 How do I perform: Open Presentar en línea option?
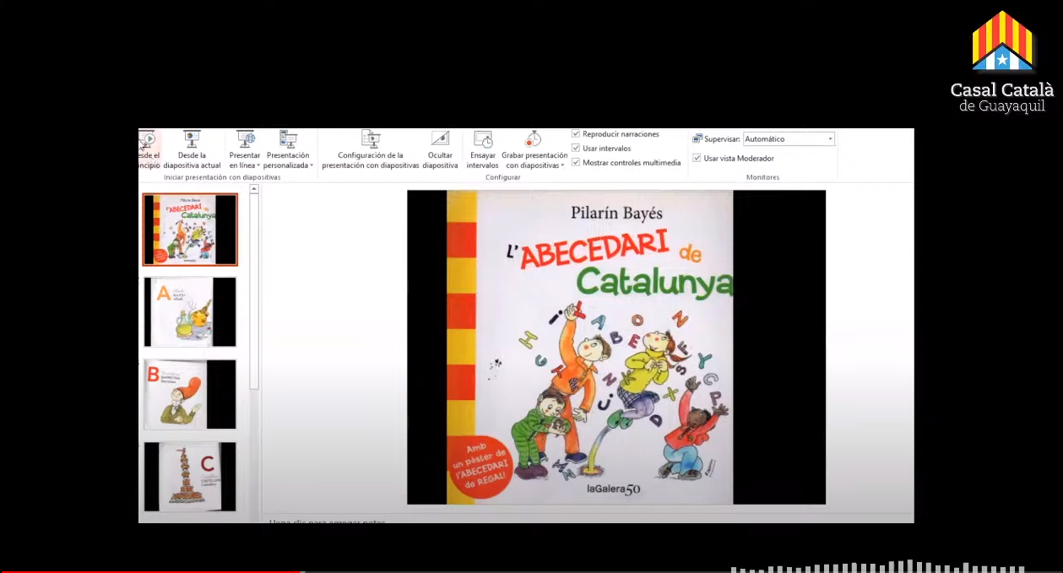pyautogui.click(x=245, y=149)
